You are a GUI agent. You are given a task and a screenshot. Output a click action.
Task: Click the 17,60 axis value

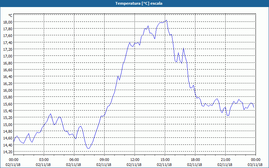pyautogui.click(x=8, y=36)
